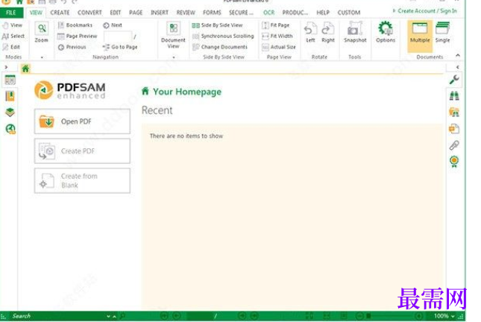
Task: Switch to the REVIEW tab
Action: (x=186, y=13)
